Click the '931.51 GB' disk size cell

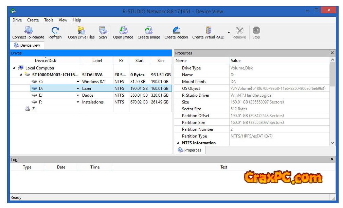(161, 75)
